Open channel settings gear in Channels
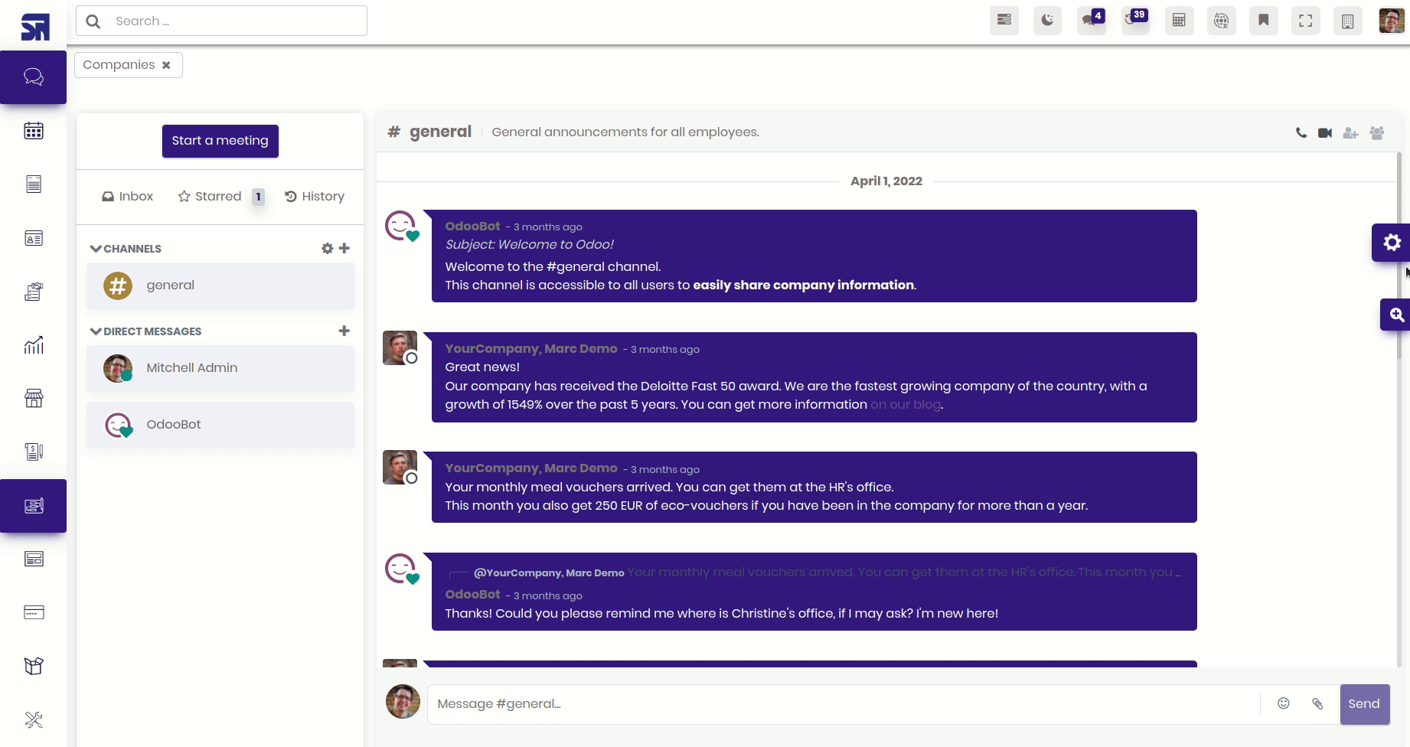Viewport: 1410px width, 747px height. click(x=328, y=248)
